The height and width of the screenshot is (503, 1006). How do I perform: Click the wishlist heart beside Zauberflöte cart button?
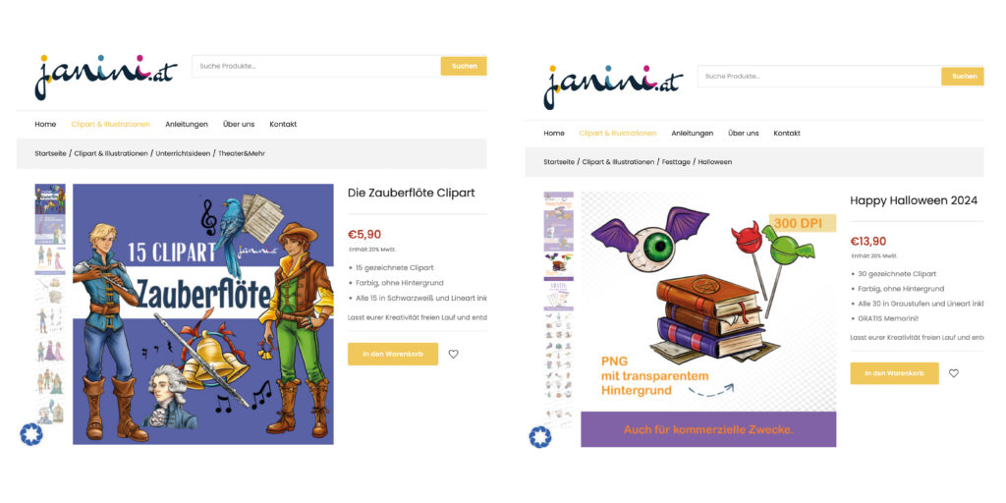[x=453, y=354]
